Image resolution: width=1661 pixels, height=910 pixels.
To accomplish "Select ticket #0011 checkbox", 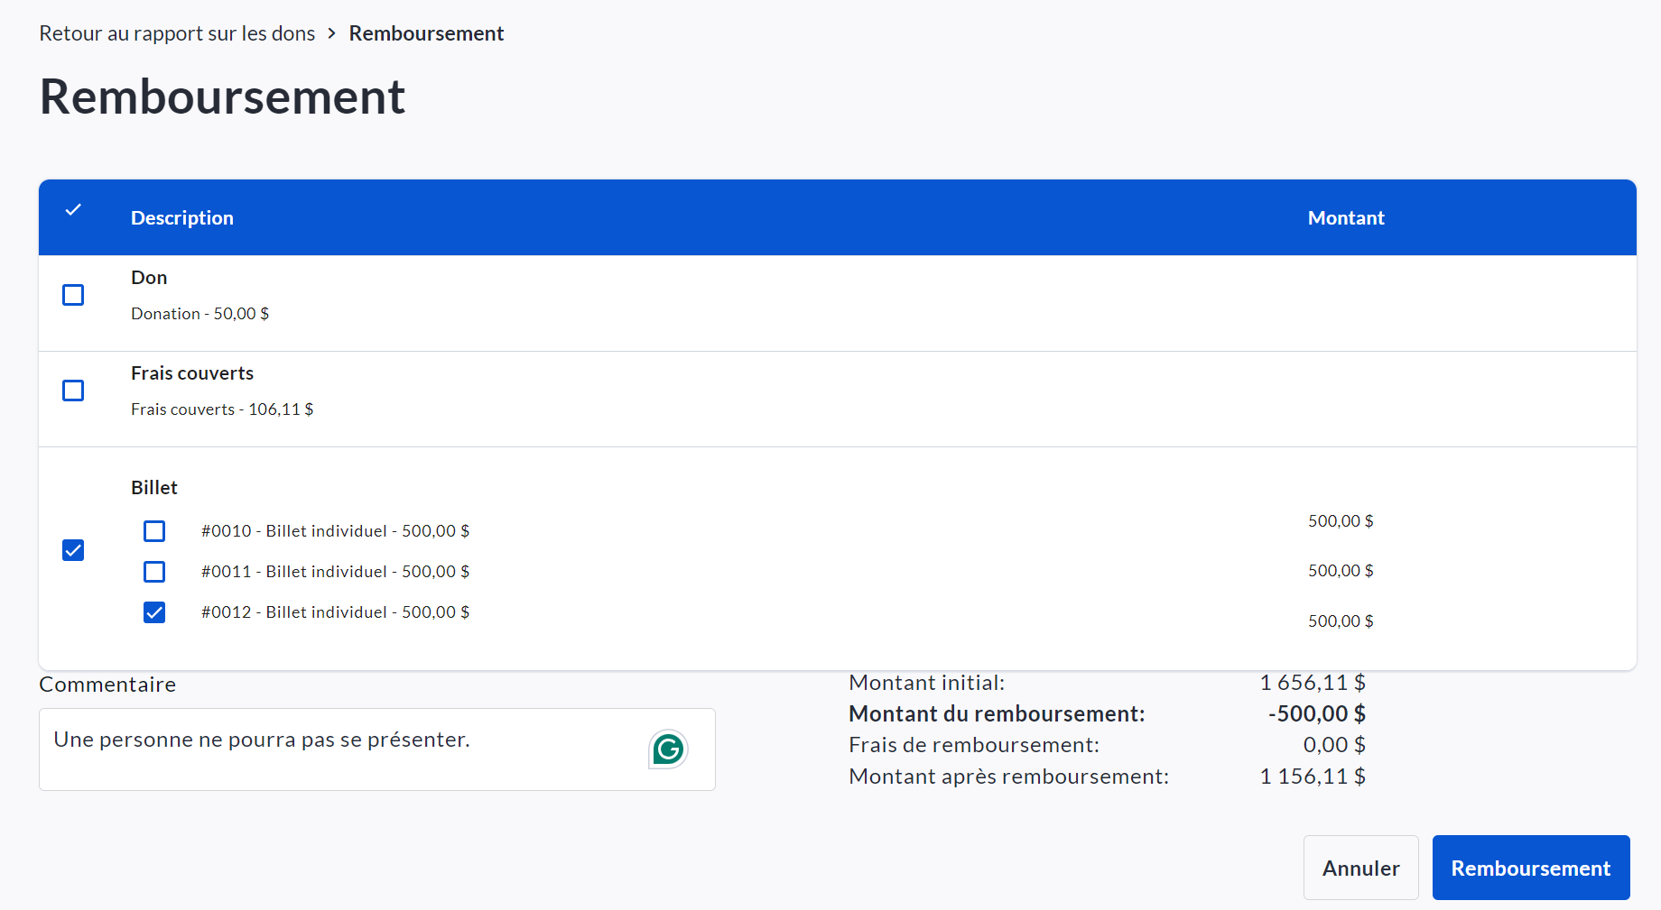I will 154,572.
